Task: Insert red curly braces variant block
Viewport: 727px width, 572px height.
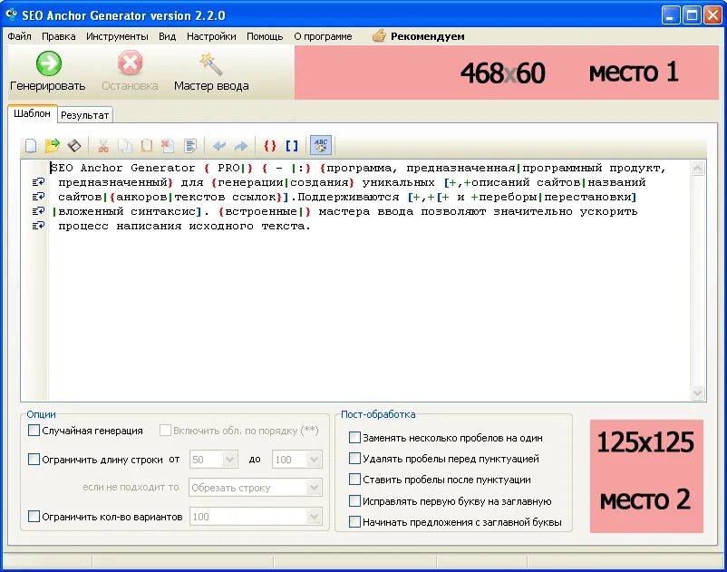Action: [x=270, y=146]
